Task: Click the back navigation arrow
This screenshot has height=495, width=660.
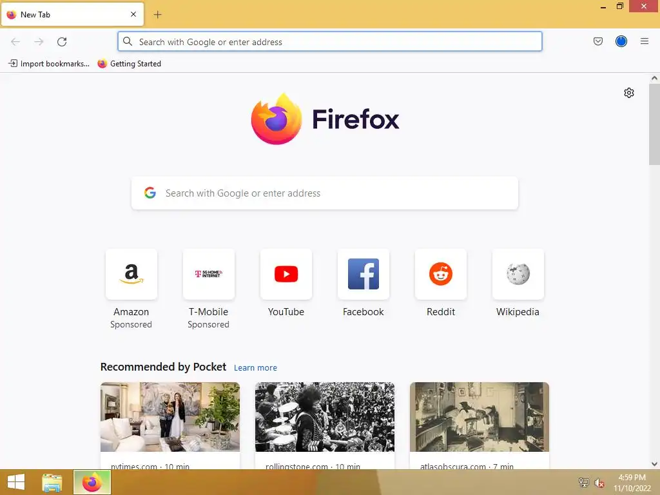Action: point(15,42)
